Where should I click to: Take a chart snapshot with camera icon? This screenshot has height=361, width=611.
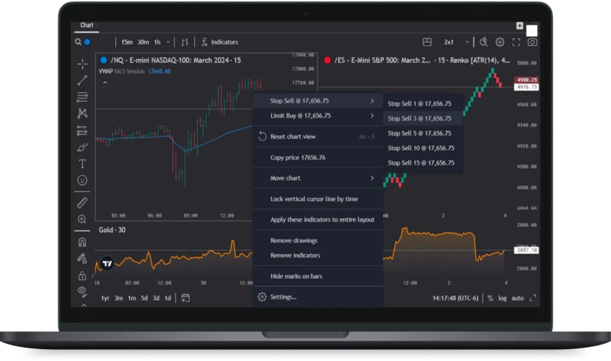(532, 42)
